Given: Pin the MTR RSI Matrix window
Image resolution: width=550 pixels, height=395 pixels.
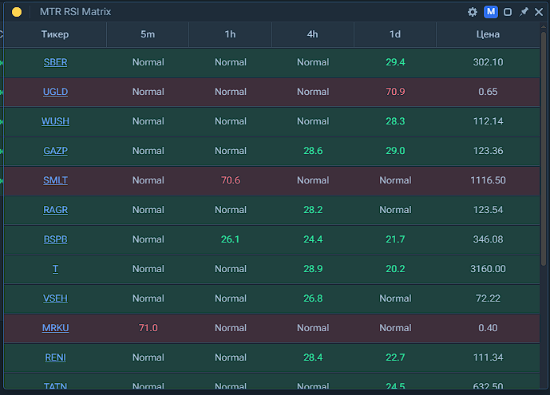Looking at the screenshot, I should pos(524,12).
